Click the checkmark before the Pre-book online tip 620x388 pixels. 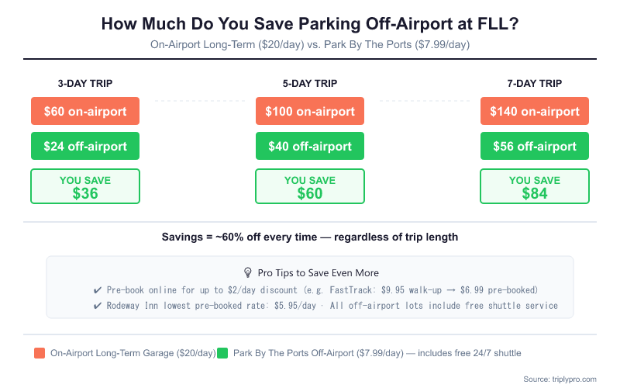(98, 289)
